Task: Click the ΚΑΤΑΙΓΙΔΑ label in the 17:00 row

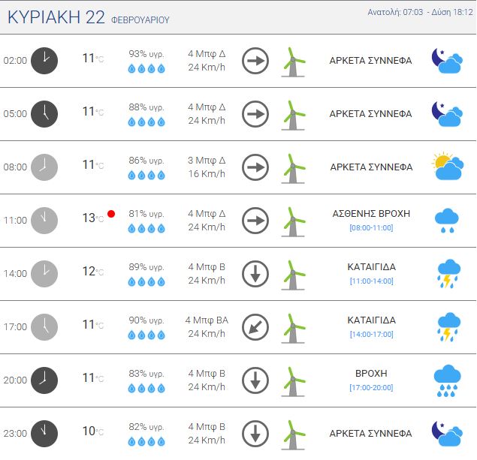Action: pyautogui.click(x=371, y=320)
